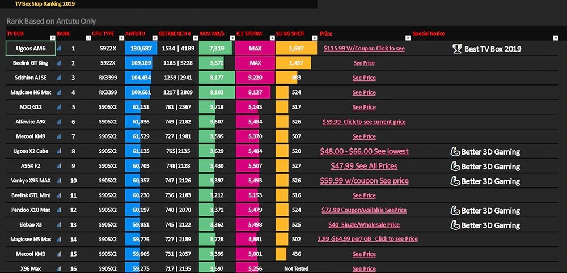Viewport: 567px width, 273px height.
Task: Click the rank bar icon for Ugoos AM6
Action: pos(59,48)
